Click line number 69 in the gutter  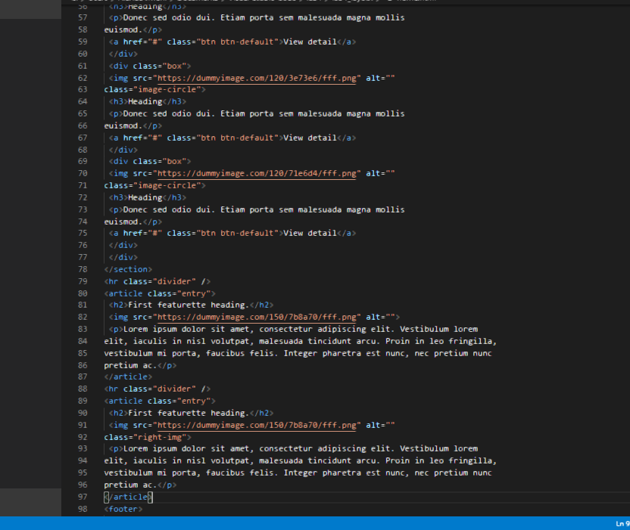83,161
